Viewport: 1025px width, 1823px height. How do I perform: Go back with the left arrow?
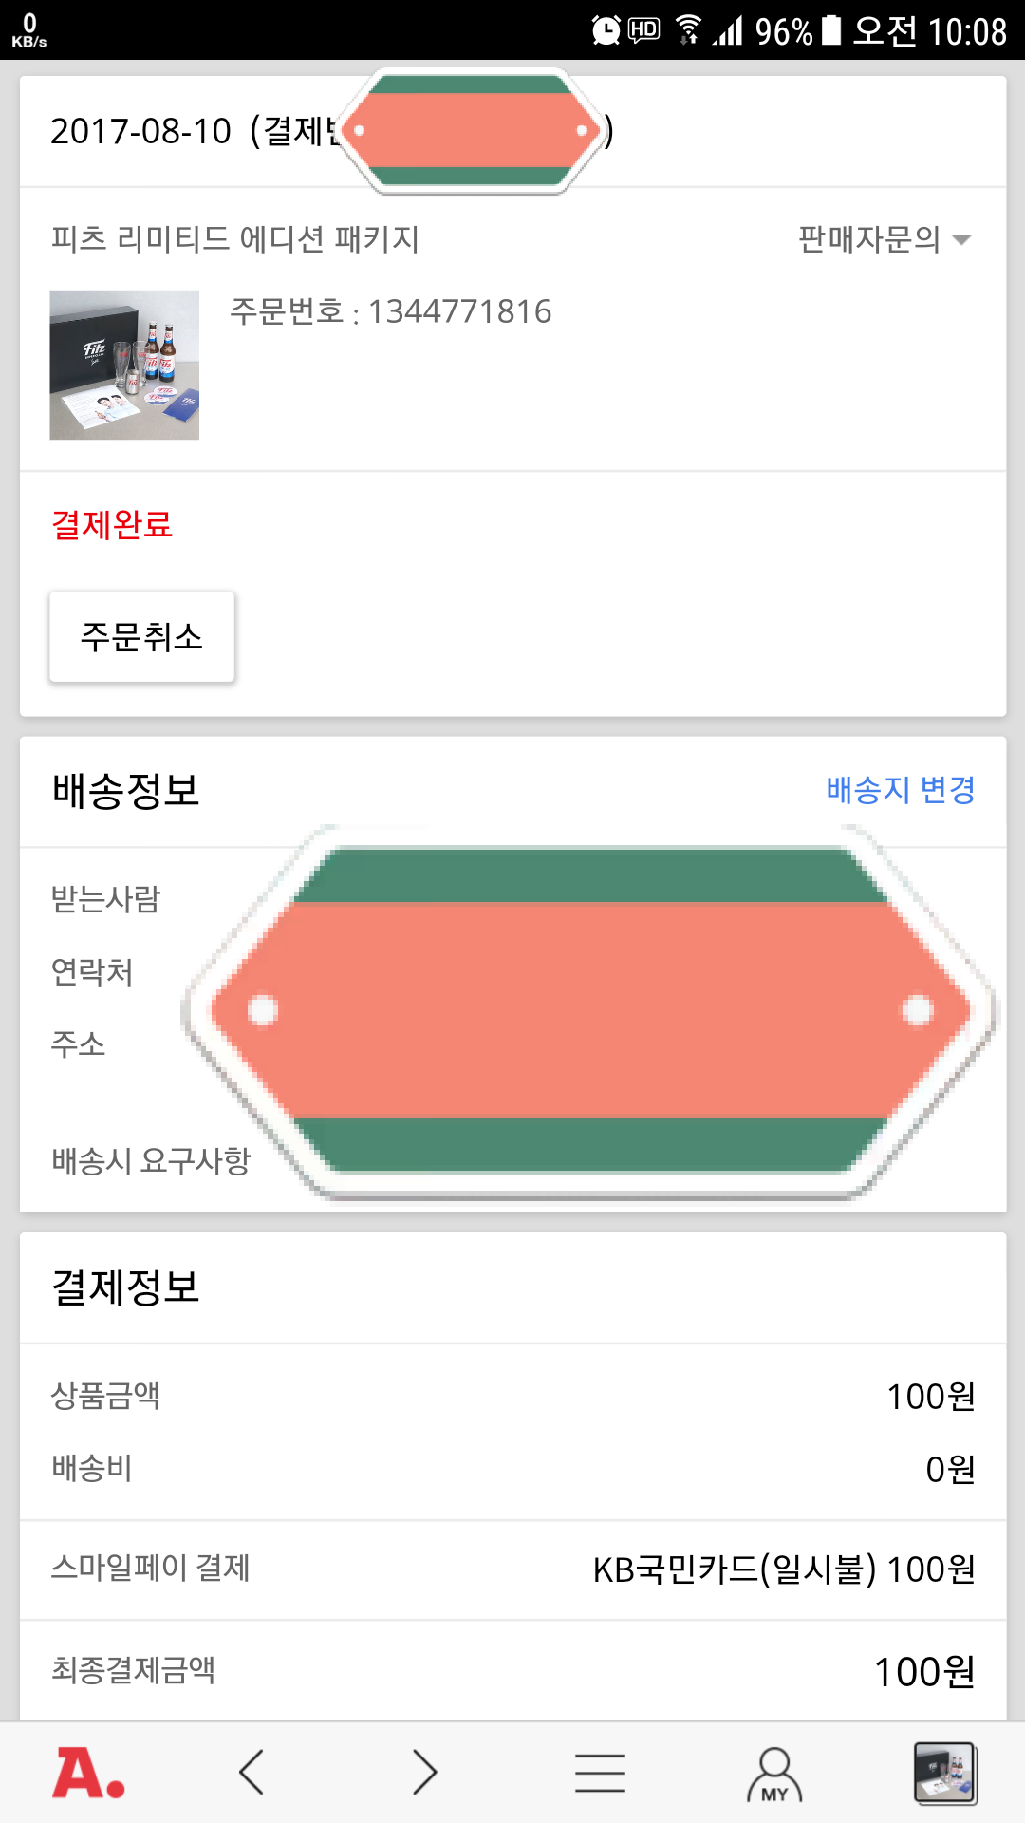pos(252,1773)
